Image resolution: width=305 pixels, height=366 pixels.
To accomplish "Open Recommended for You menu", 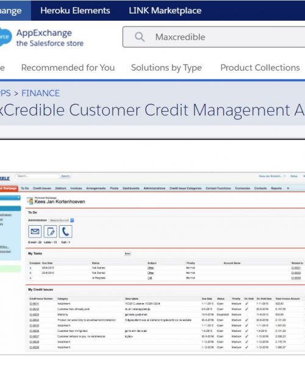I will tap(68, 68).
